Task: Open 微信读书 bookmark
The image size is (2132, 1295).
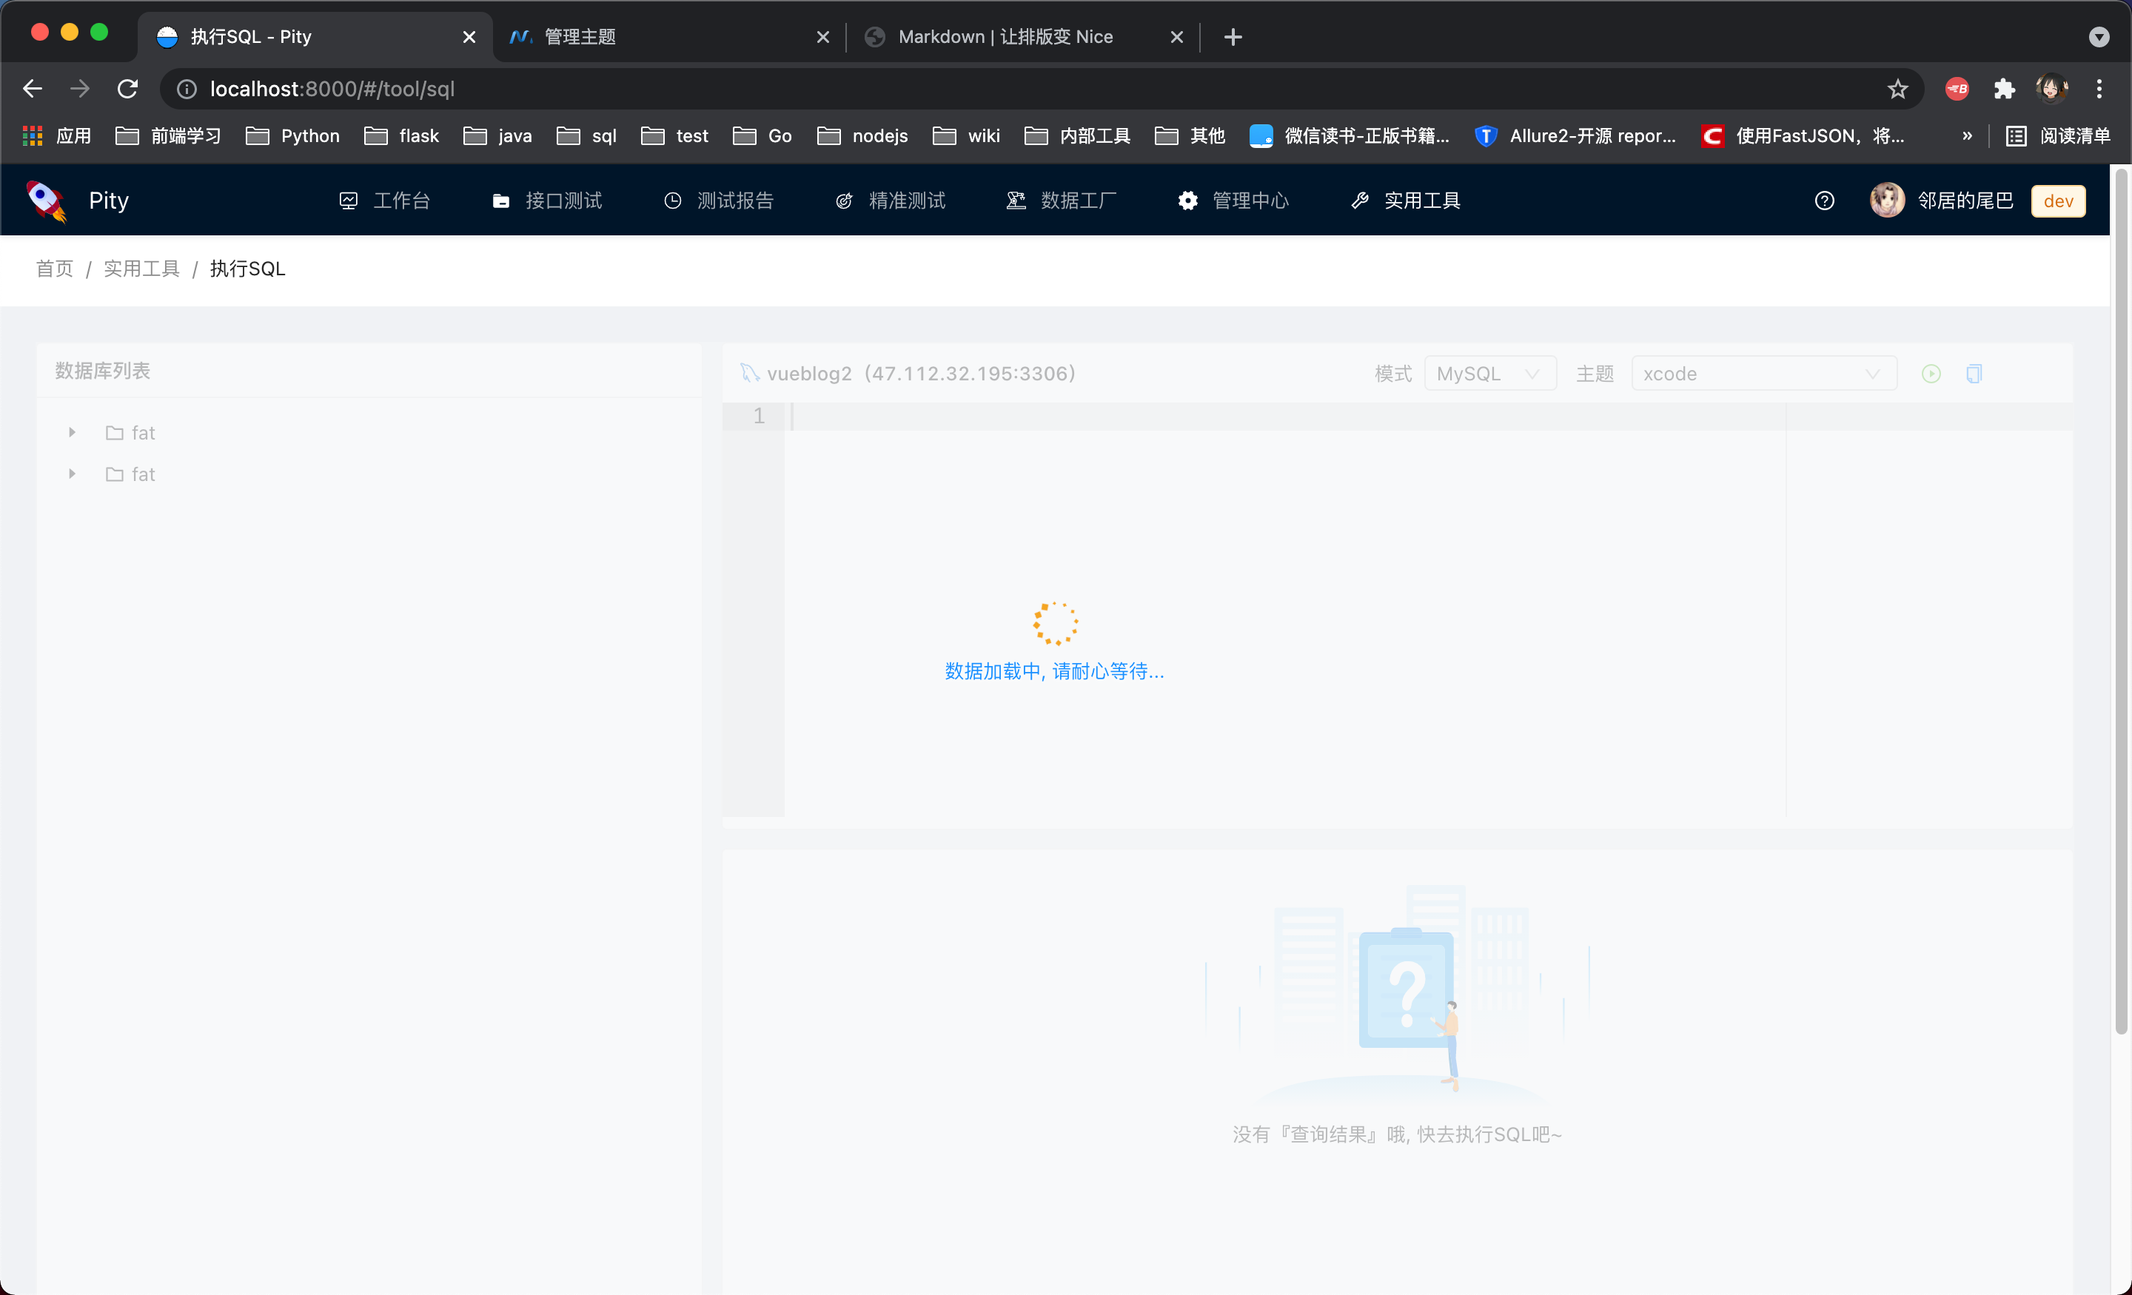Action: pos(1350,136)
